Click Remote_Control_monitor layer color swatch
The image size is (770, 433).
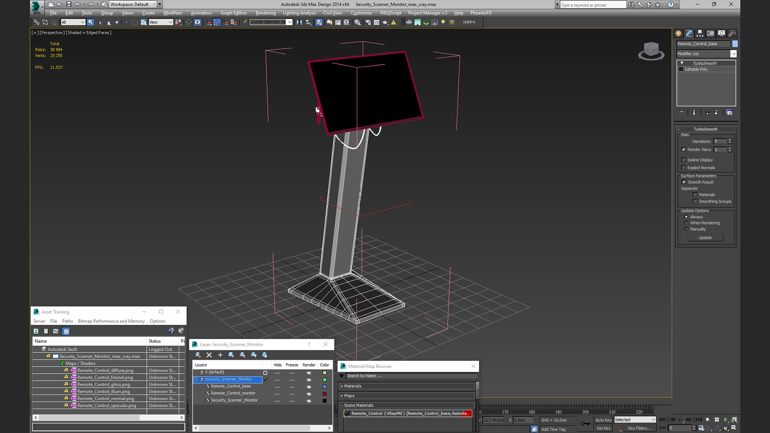(324, 393)
